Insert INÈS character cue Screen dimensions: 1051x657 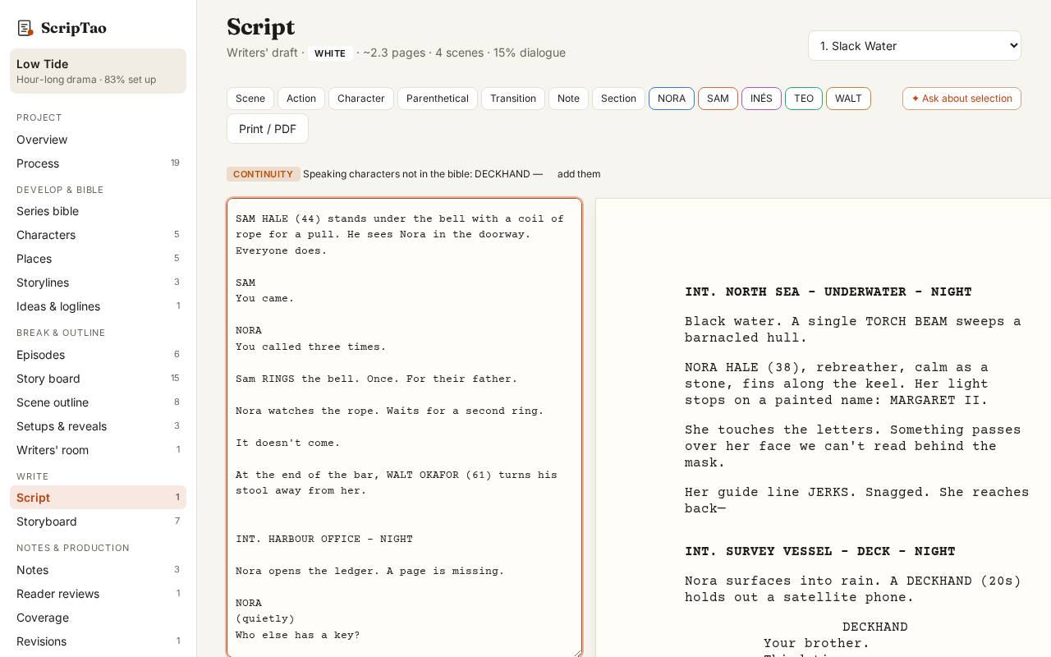pyautogui.click(x=761, y=99)
